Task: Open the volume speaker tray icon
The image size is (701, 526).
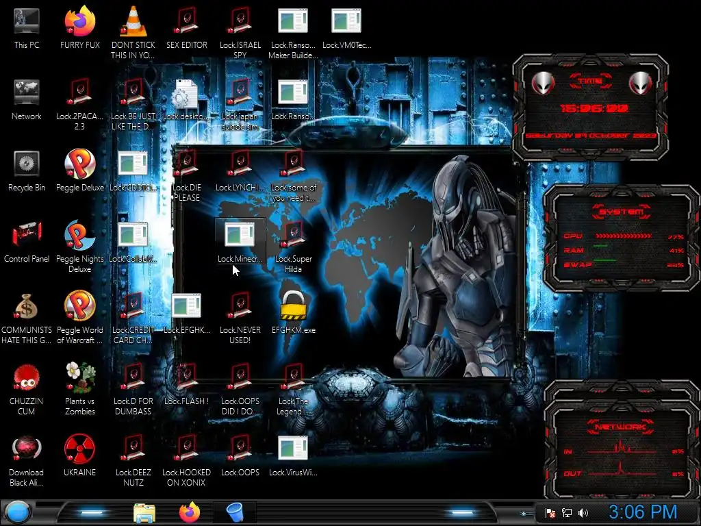Action: point(583,513)
